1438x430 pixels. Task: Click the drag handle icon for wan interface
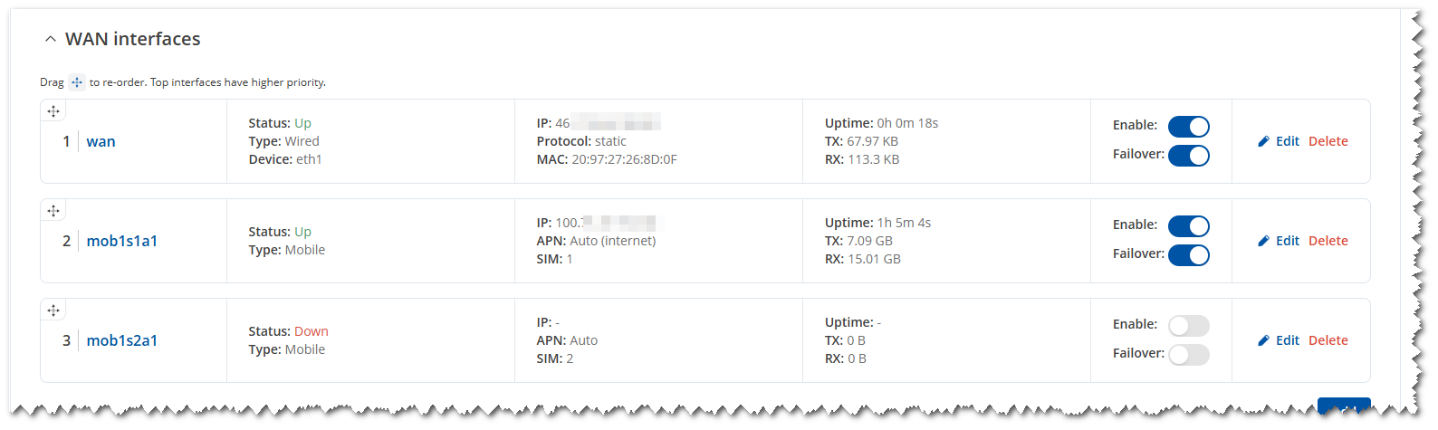pos(53,111)
